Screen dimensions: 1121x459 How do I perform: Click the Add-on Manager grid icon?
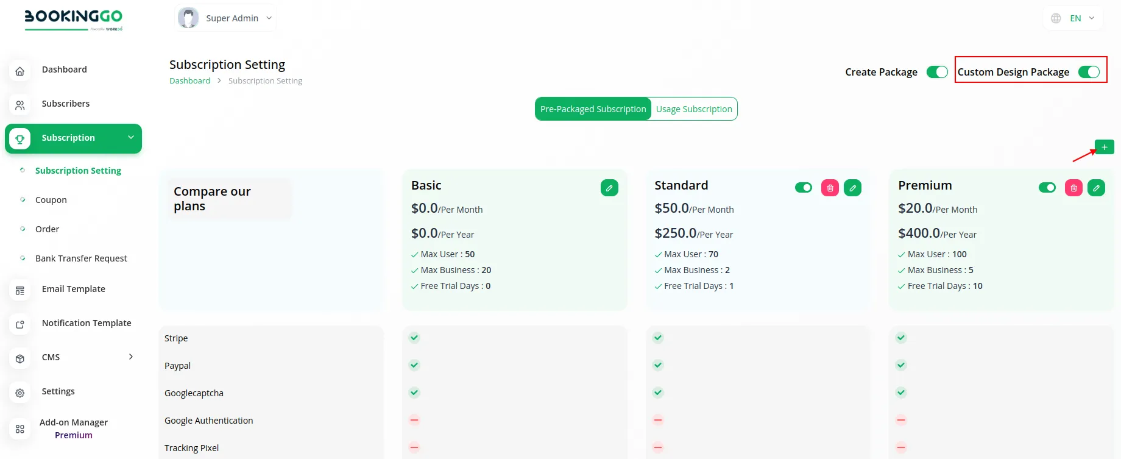coord(20,429)
